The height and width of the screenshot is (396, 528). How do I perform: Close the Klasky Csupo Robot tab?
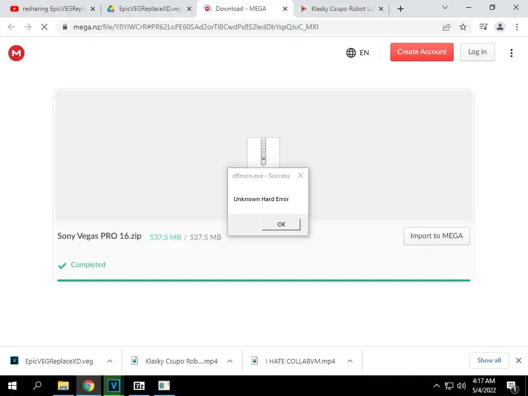coord(381,9)
